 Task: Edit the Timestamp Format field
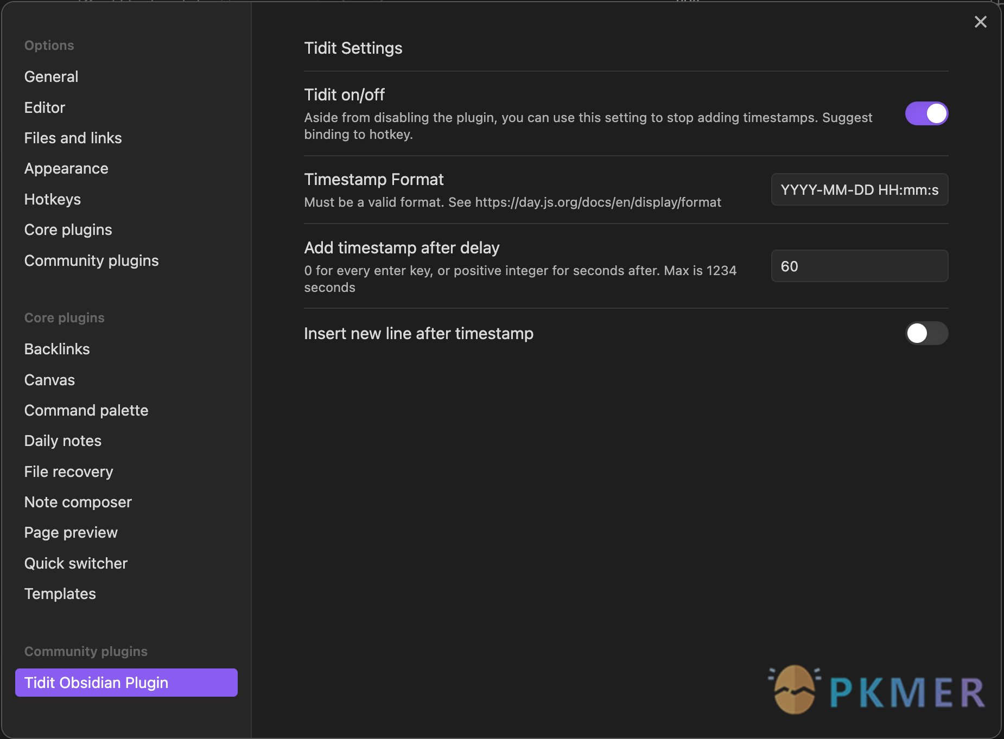(860, 189)
